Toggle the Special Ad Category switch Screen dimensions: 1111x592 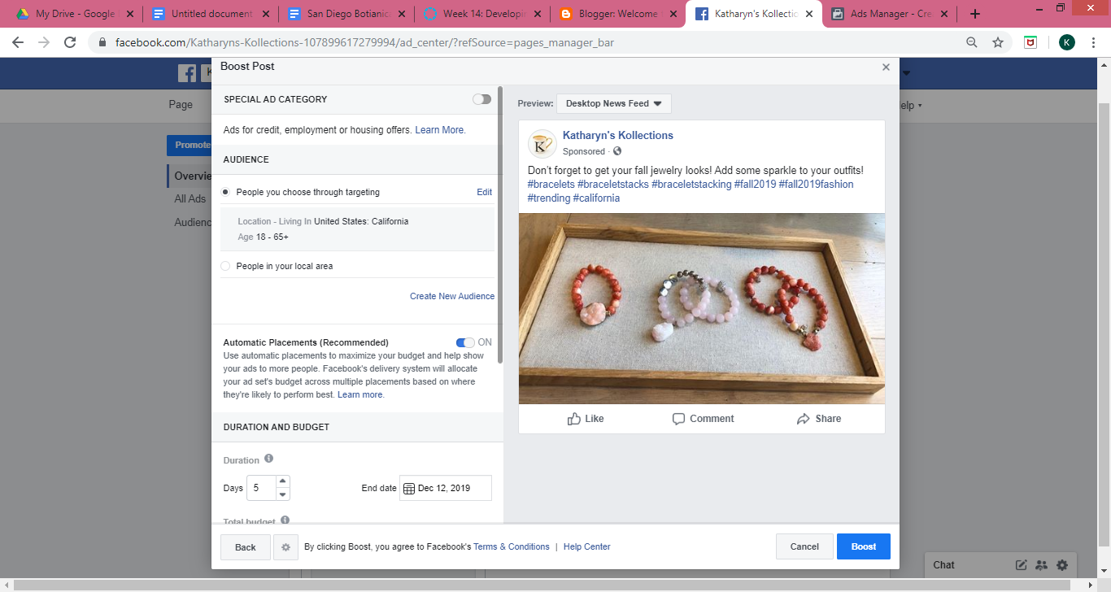pyautogui.click(x=481, y=99)
